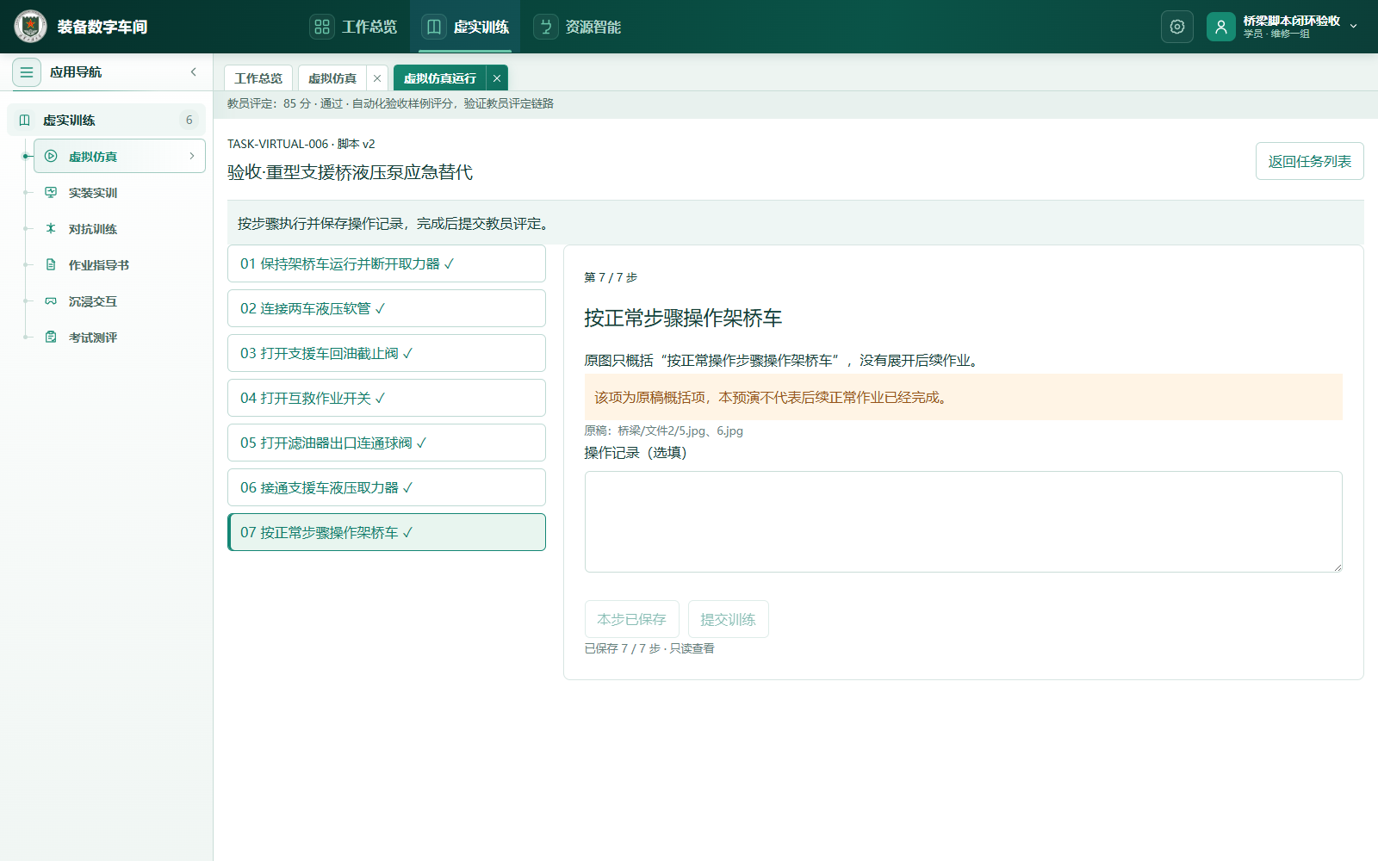Click the 本步已保存 button
Image resolution: width=1378 pixels, height=861 pixels.
click(631, 619)
